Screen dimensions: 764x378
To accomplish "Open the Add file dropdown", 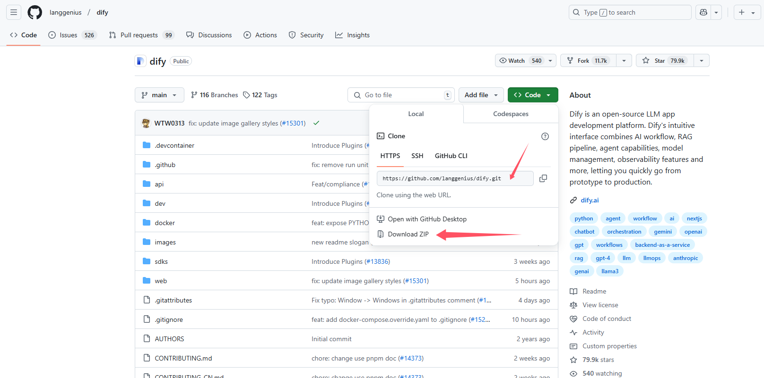I will (481, 95).
